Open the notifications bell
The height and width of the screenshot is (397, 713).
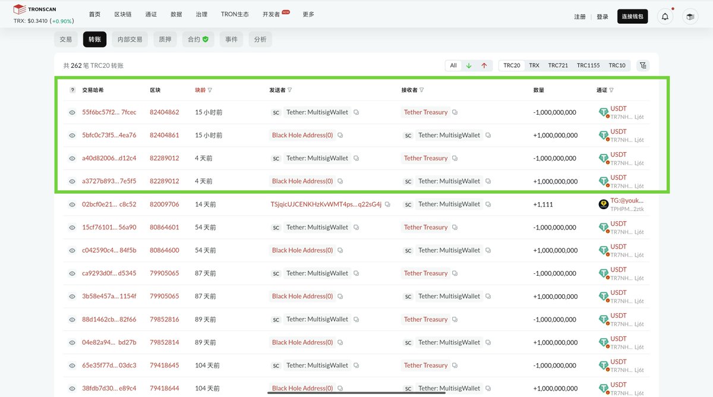point(665,17)
